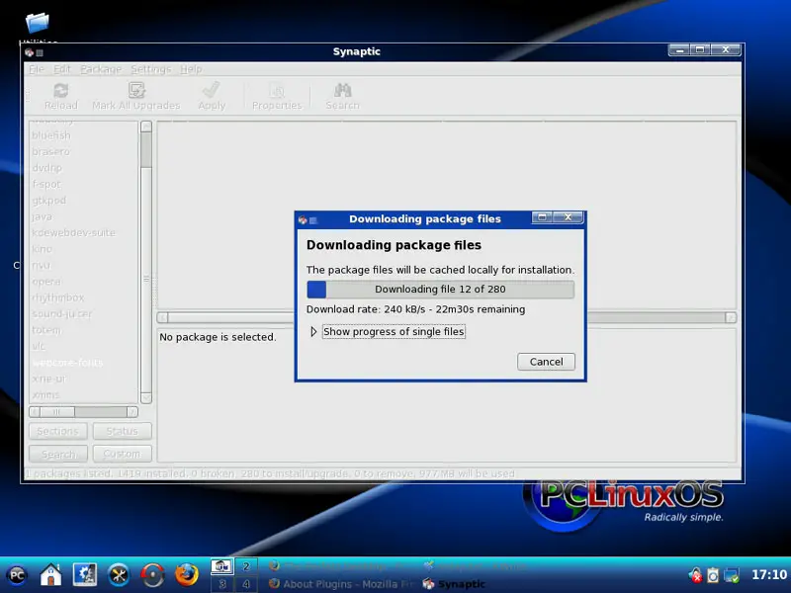791x593 pixels.
Task: Click the Sections filter button
Action: click(x=58, y=431)
